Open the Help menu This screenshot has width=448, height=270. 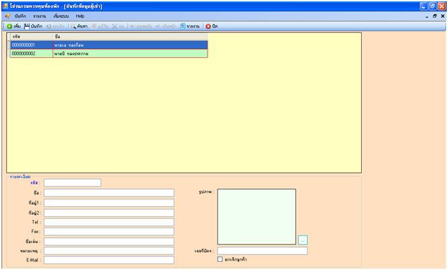tap(80, 16)
